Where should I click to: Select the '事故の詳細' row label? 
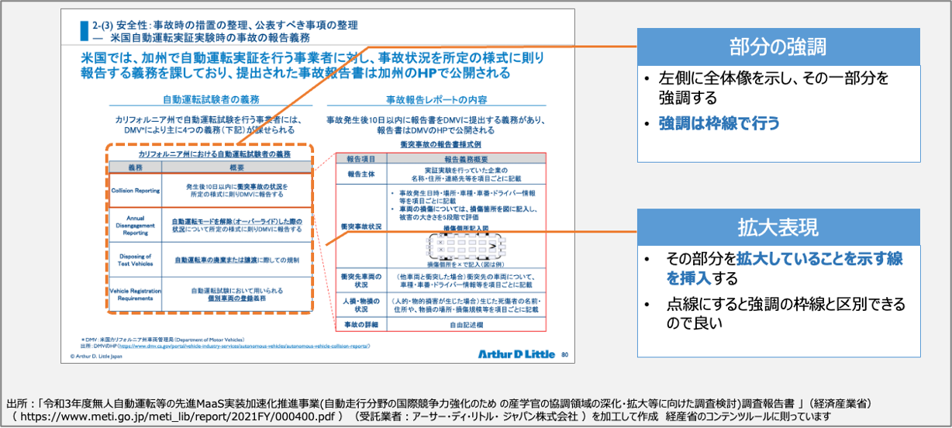point(360,323)
